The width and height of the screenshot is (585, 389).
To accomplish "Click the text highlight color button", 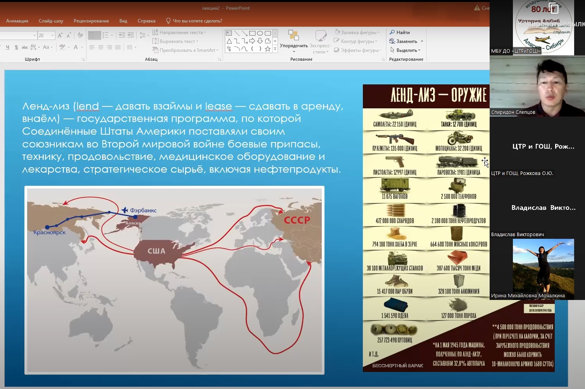I will coord(62,47).
